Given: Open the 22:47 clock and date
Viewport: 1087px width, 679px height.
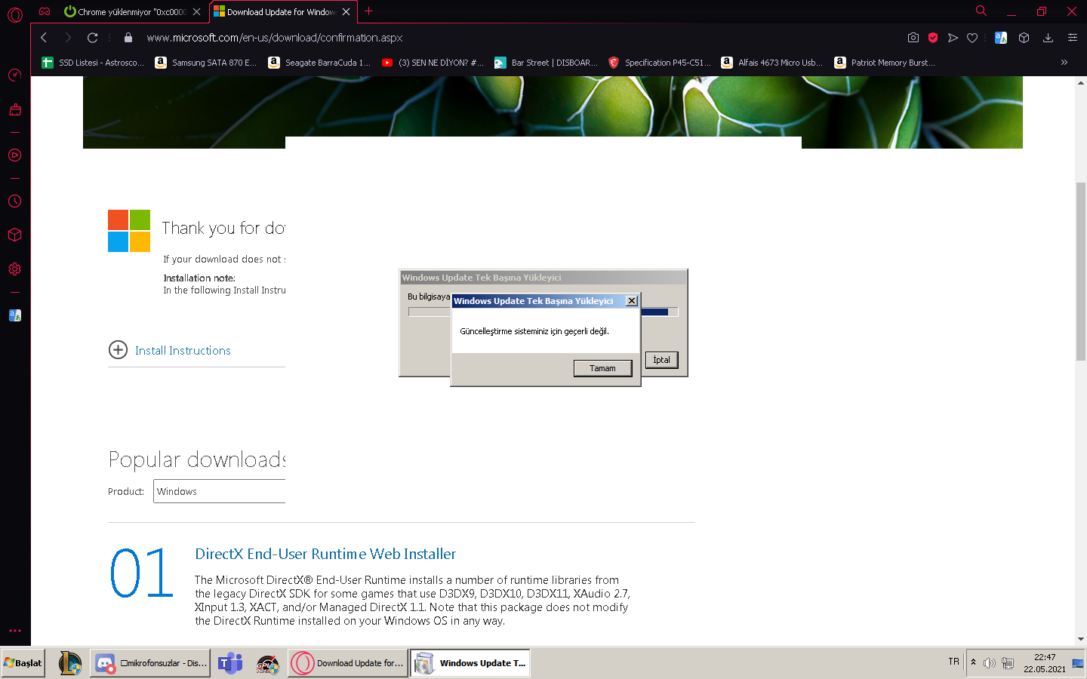Looking at the screenshot, I should (1045, 663).
